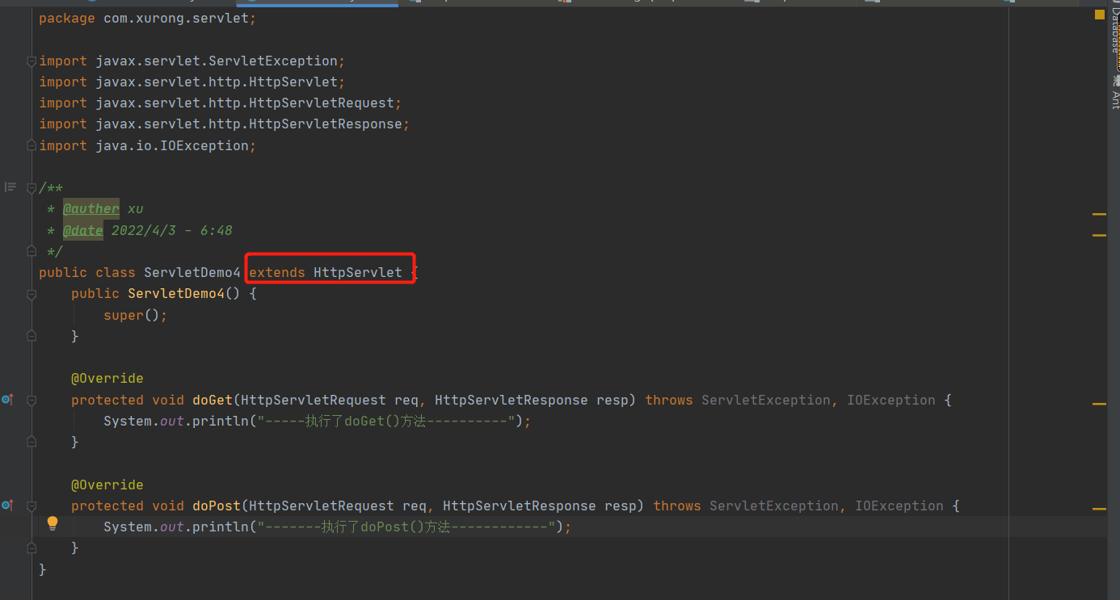1120x600 pixels.
Task: Click HttpServlet in the extends clause
Action: [358, 272]
